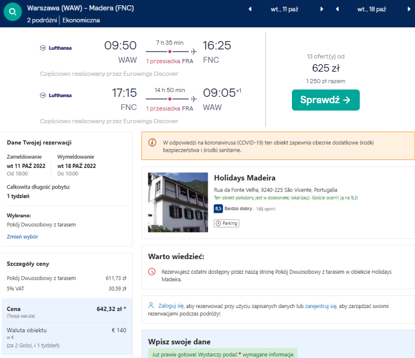
Task: Click the hotel address Rua da Fonte Velha
Action: pyautogui.click(x=276, y=190)
